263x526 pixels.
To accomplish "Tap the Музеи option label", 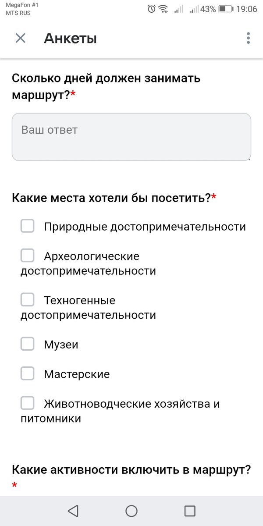I will 61,345.
